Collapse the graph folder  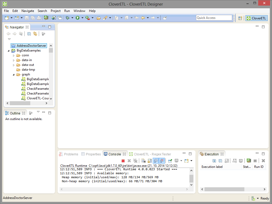(x=14, y=75)
